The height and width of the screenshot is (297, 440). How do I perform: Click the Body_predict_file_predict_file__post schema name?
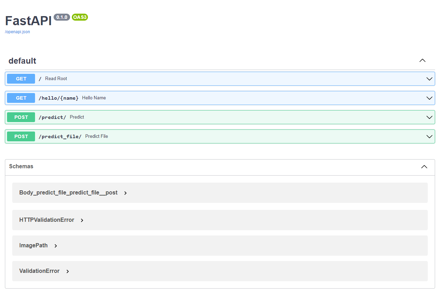point(68,193)
